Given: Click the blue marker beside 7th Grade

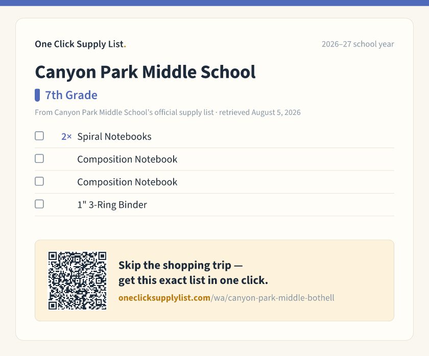Looking at the screenshot, I should tap(37, 95).
